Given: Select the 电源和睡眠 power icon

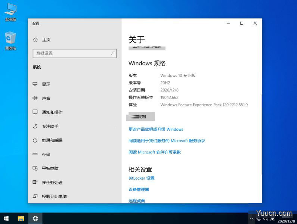Looking at the screenshot, I should (x=35, y=140).
